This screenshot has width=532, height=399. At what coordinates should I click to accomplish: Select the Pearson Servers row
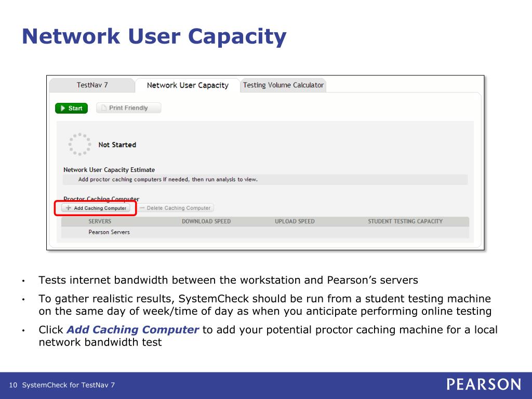point(265,232)
